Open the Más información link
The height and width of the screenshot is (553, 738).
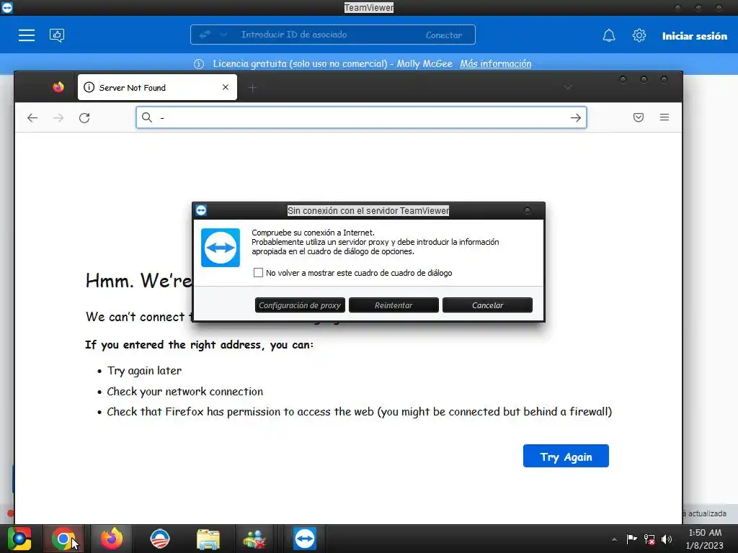495,64
